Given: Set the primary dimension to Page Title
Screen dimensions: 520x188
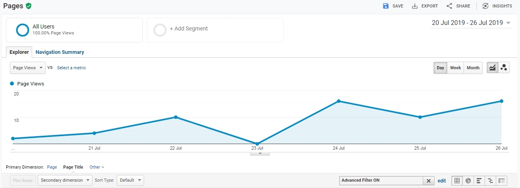Looking at the screenshot, I should point(73,167).
